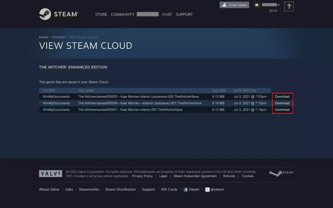Click The Witcher: Enhanced Edition heading
333x208 pixels.
pyautogui.click(x=73, y=67)
